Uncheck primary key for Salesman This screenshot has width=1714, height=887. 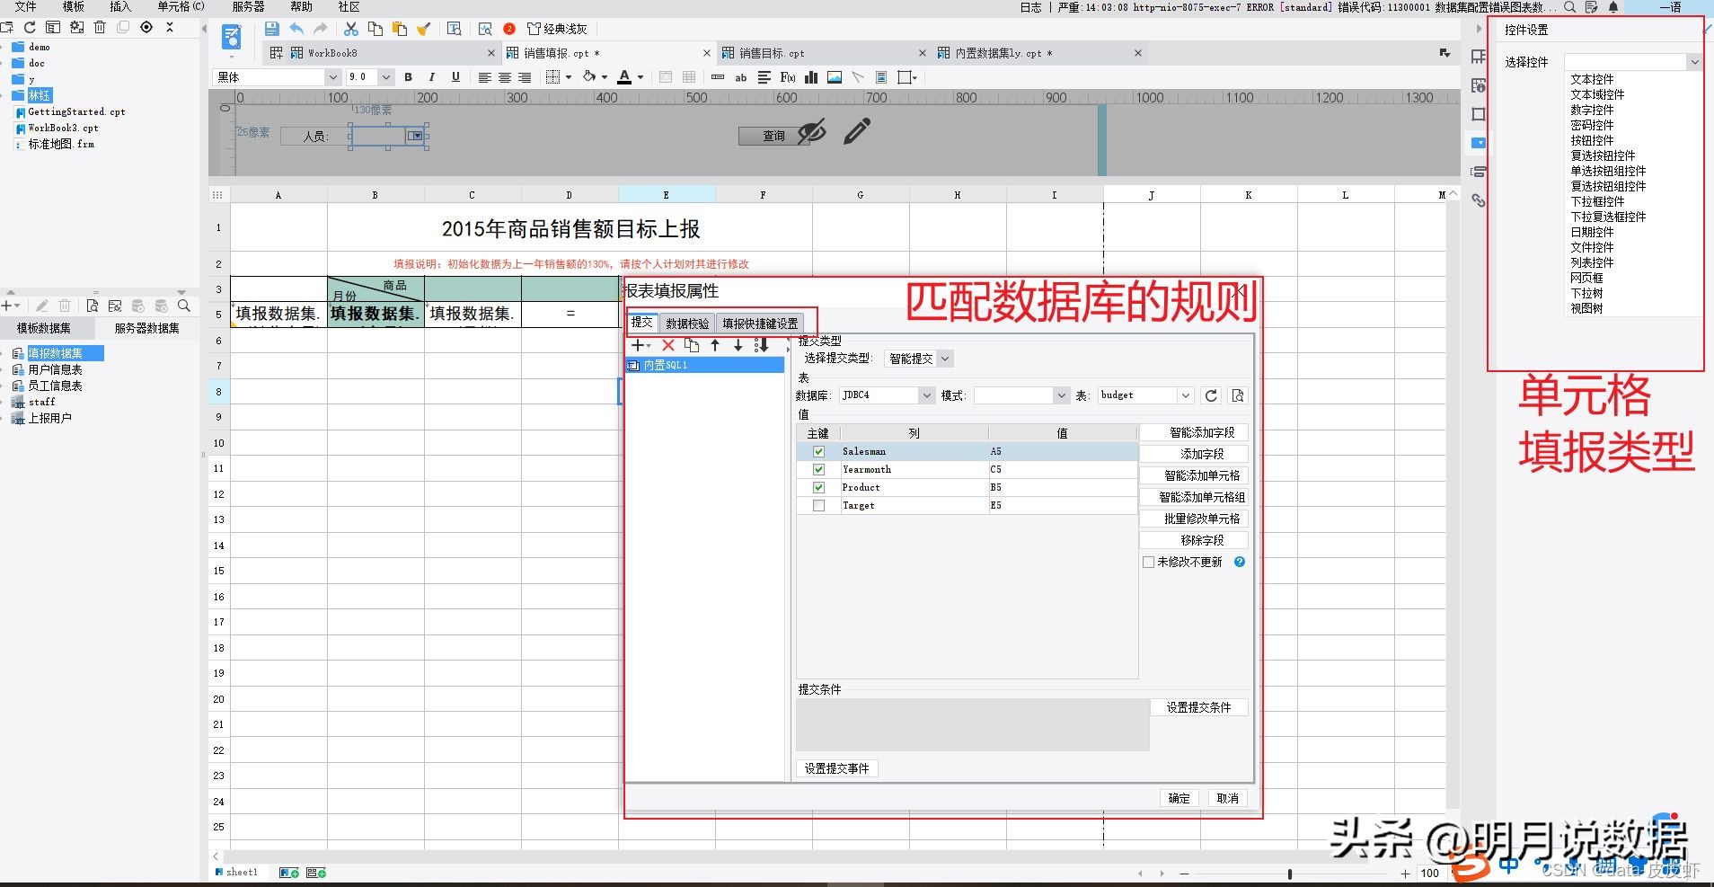[818, 451]
